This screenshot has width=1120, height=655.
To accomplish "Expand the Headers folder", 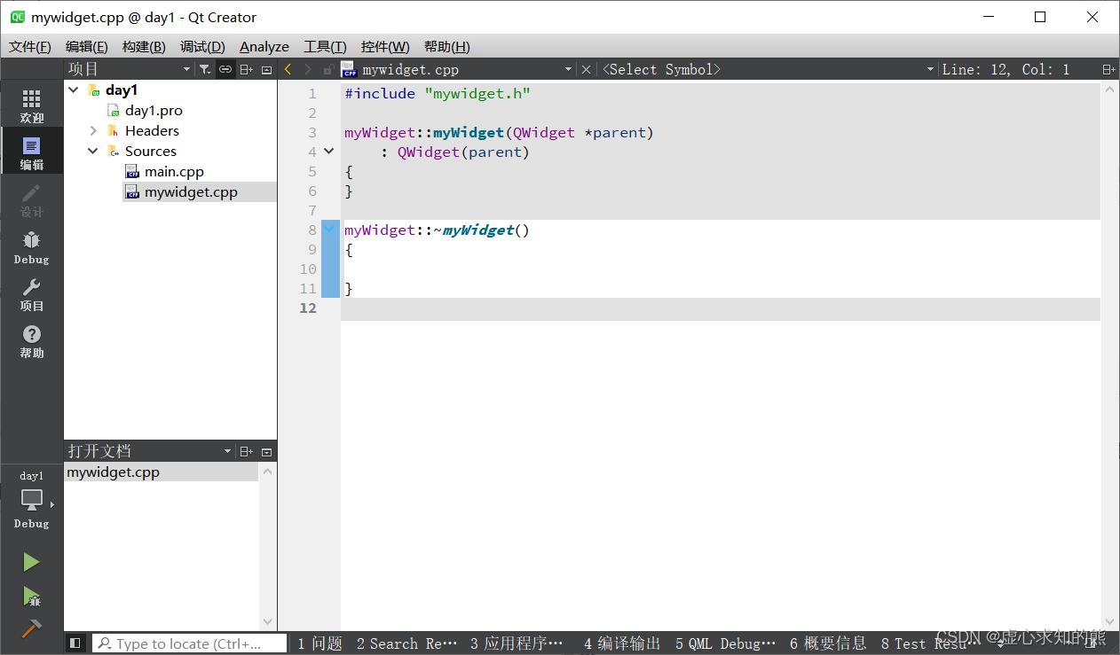I will (93, 131).
